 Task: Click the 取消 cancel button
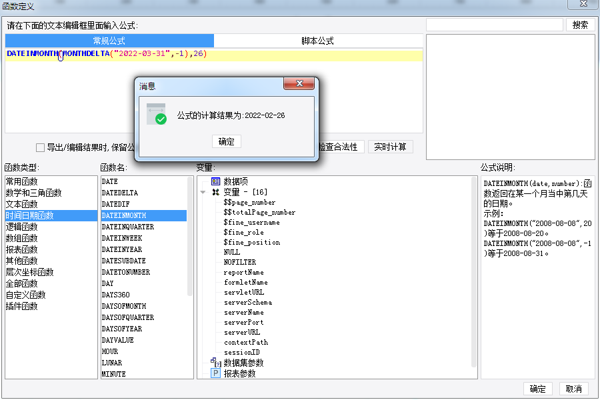point(573,389)
